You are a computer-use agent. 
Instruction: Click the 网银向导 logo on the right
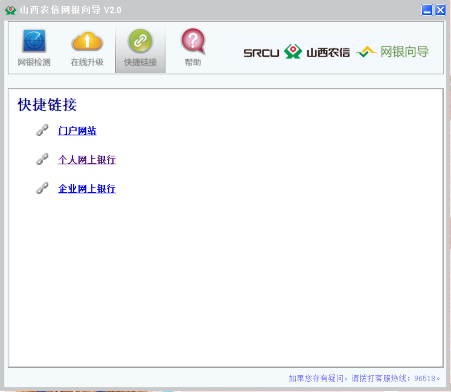tap(393, 52)
